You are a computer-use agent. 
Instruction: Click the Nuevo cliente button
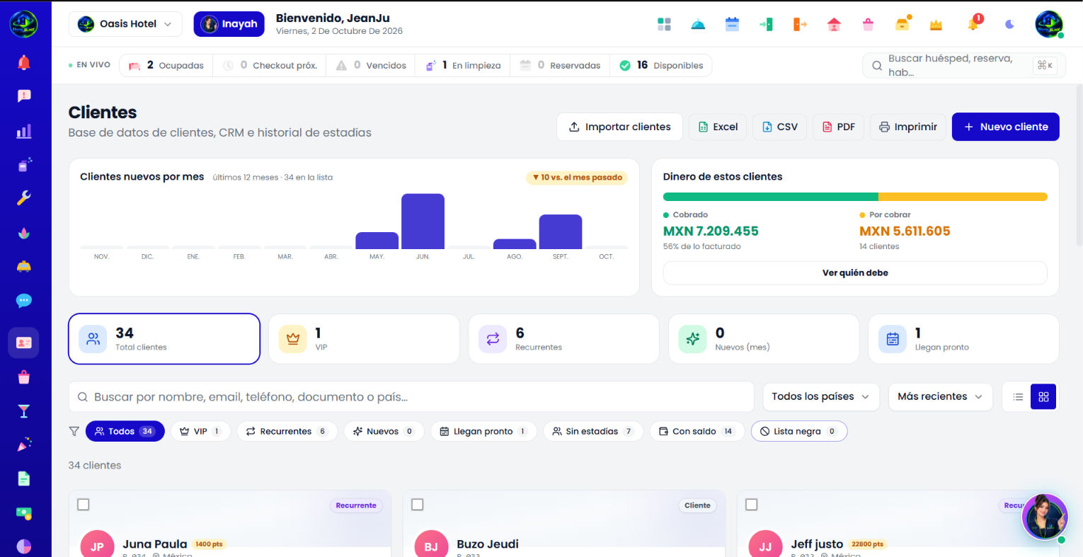(1005, 127)
